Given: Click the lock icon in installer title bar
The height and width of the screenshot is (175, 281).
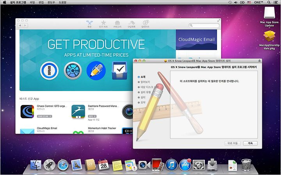Looking at the screenshot, I should pyautogui.click(x=260, y=61).
